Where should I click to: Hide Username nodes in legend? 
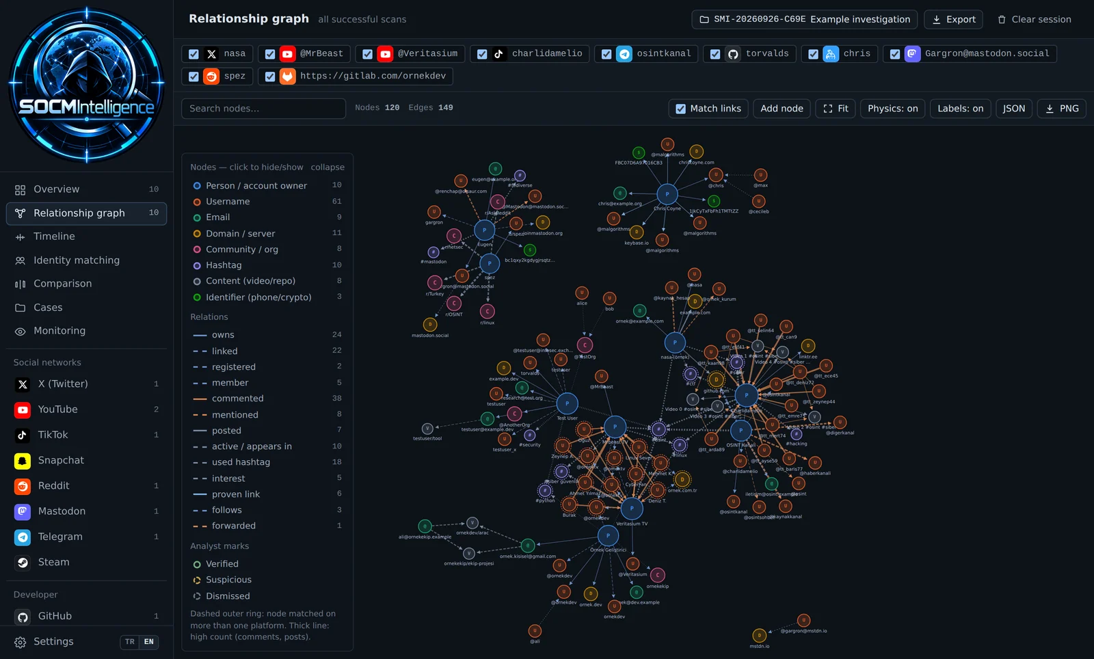(x=267, y=202)
